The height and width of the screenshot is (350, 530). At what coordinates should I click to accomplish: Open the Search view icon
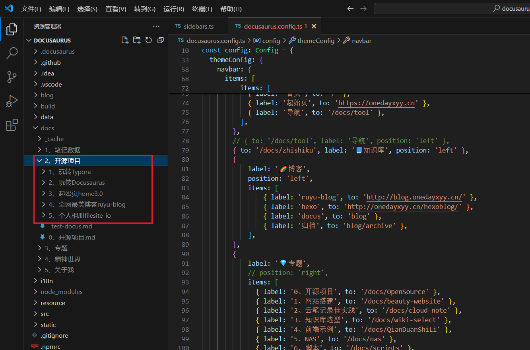coord(12,53)
